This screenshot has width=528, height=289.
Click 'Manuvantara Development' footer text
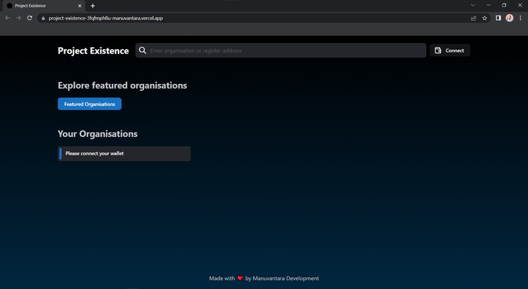point(286,279)
